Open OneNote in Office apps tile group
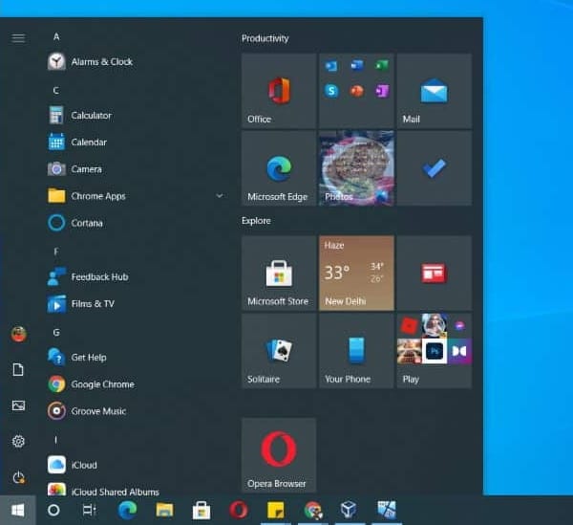The image size is (573, 525). tap(382, 91)
